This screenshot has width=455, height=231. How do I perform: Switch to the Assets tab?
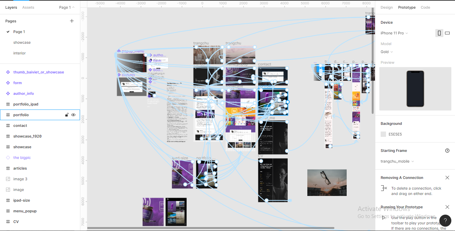point(28,7)
